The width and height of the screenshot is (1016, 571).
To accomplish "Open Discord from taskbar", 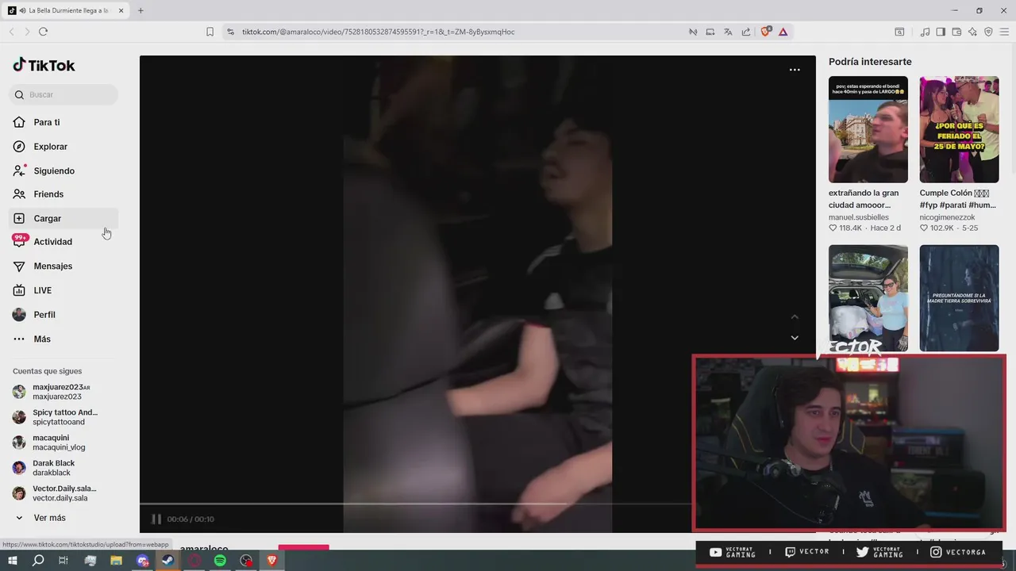I will point(142,561).
